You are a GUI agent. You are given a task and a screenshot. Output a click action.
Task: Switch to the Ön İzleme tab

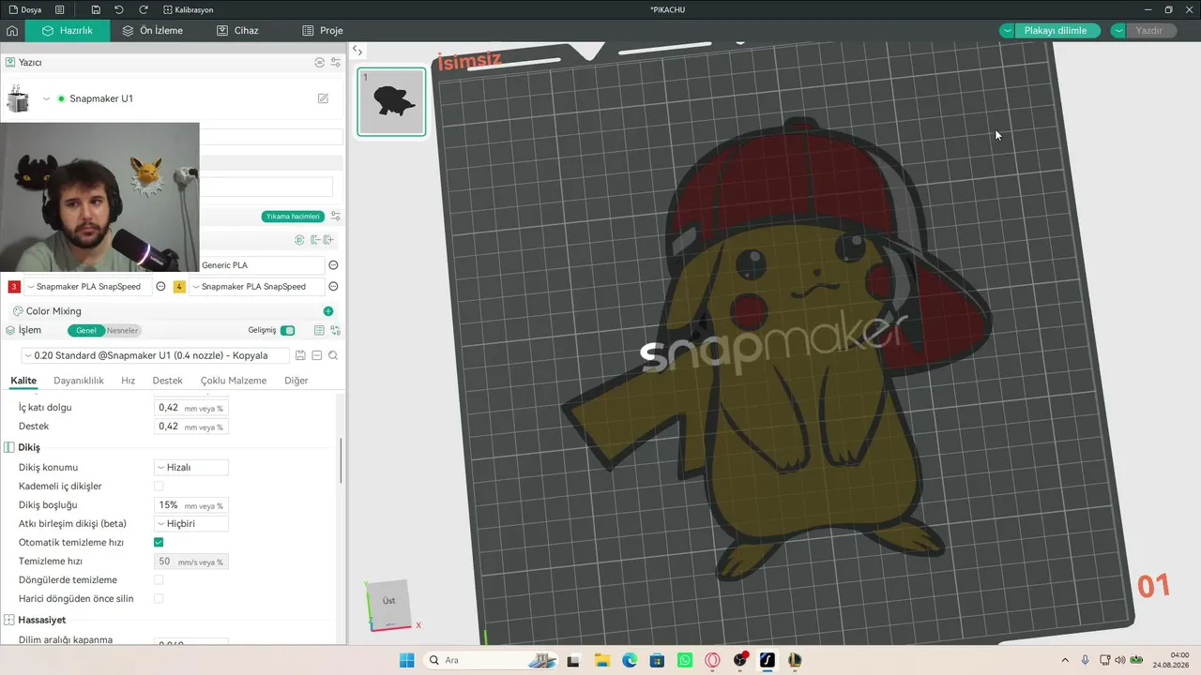[152, 31]
